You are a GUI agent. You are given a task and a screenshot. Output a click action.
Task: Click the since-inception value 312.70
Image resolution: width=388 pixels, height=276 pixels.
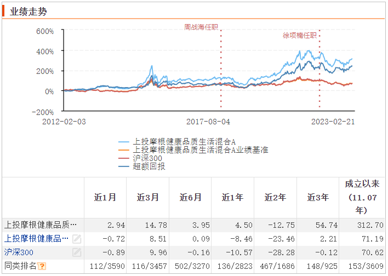[x=370, y=225]
